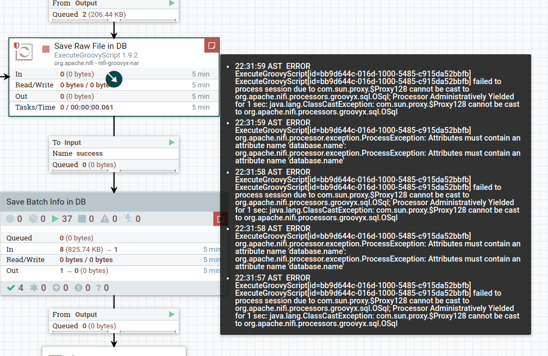Click the disabled components icon in Save Batch Info
548x356 pixels.
coord(128,219)
